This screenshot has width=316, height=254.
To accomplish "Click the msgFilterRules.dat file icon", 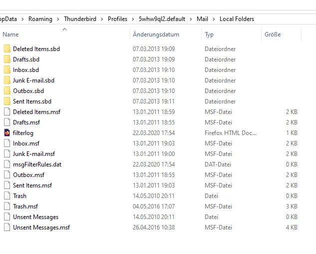I will (7, 164).
